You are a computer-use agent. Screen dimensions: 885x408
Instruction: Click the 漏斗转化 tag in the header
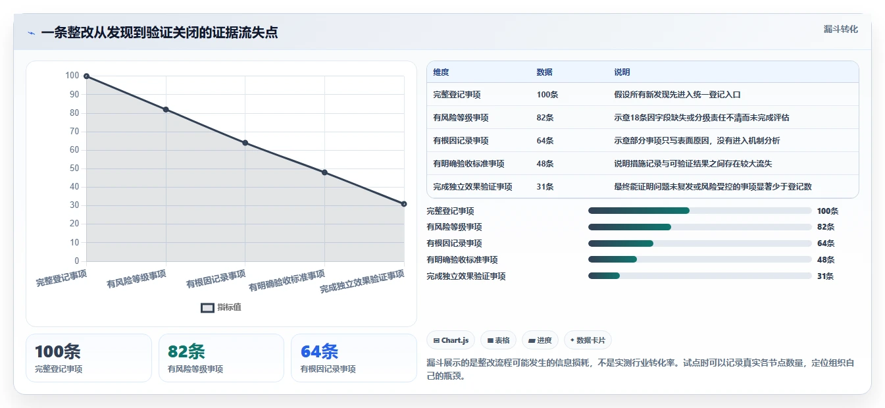tap(840, 29)
